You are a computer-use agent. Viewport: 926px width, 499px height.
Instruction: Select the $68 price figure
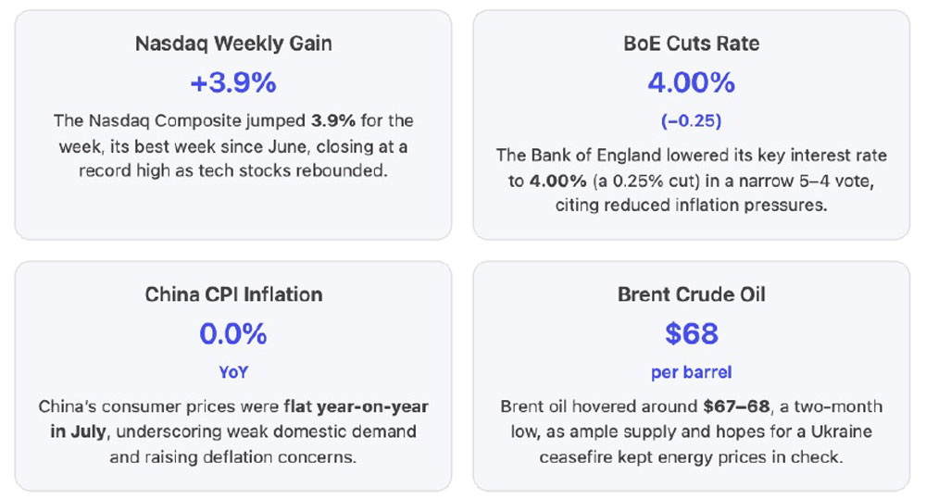(692, 334)
